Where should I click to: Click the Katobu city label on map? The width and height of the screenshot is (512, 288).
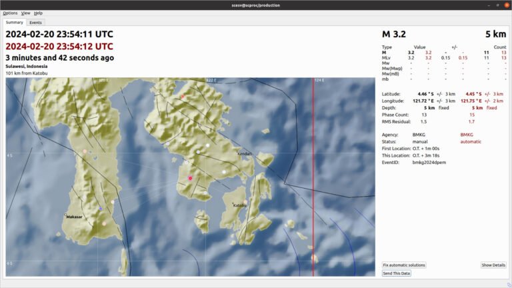[240, 205]
